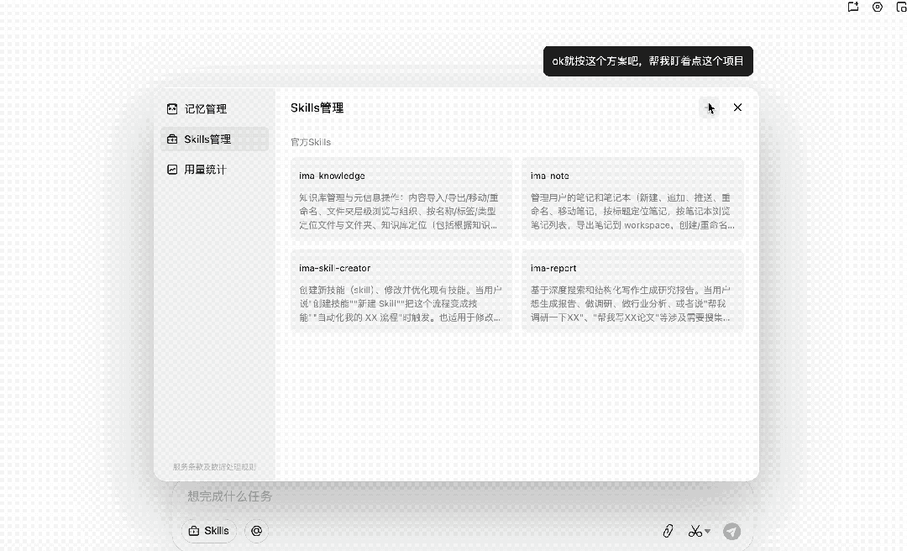Click the 记忆管理 memory icon in sidebar
The image size is (907, 551).
pyautogui.click(x=174, y=108)
